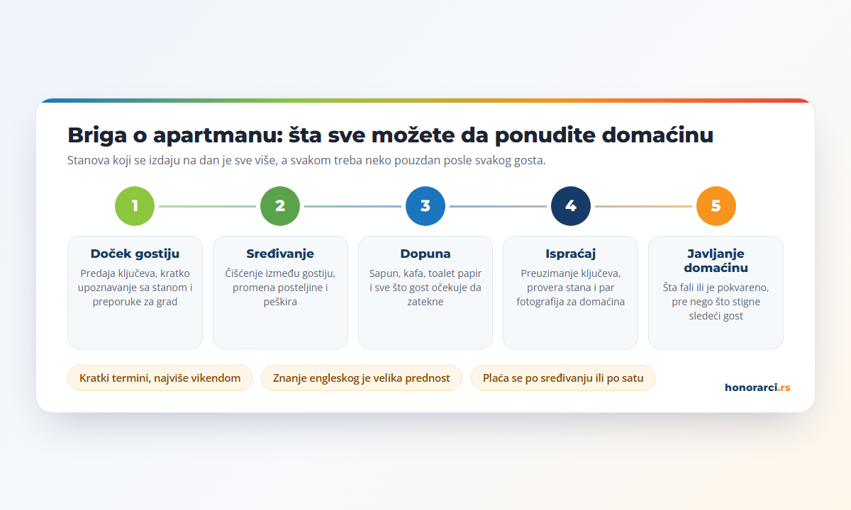Click the Šta fali ili je pokvareno text
Viewport: 851px width, 510px height.
pyautogui.click(x=716, y=302)
